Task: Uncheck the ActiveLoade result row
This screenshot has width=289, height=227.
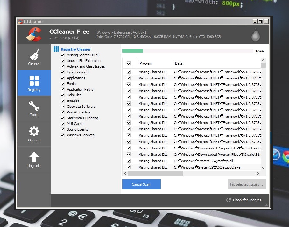Action: click(x=129, y=148)
